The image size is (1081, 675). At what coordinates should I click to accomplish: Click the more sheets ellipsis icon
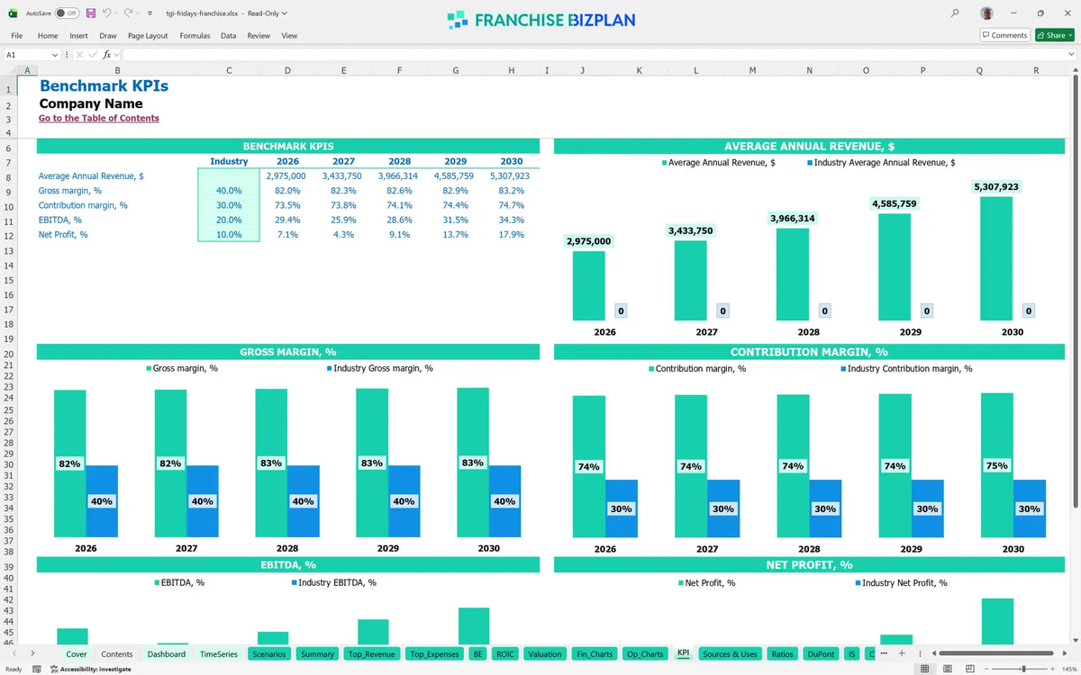pyautogui.click(x=886, y=653)
